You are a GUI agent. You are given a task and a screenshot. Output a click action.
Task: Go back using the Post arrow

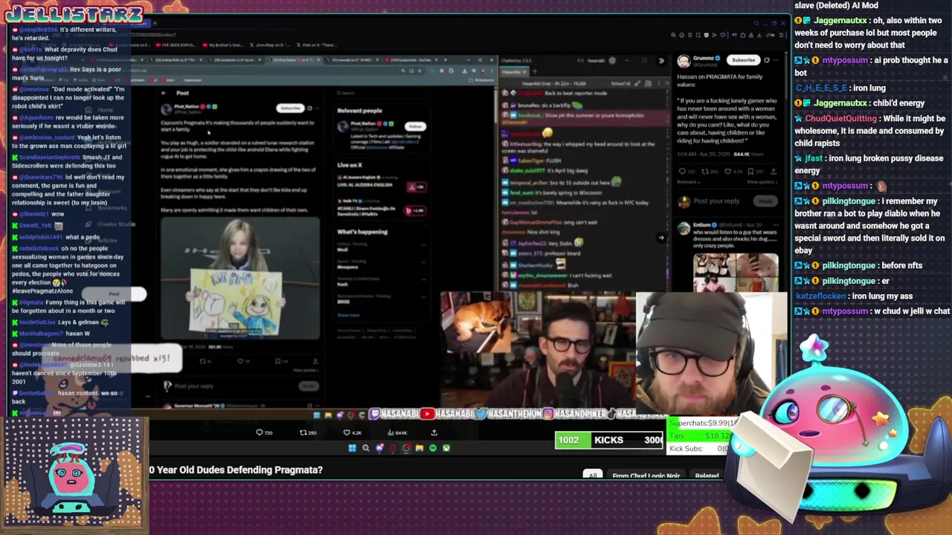tap(164, 93)
